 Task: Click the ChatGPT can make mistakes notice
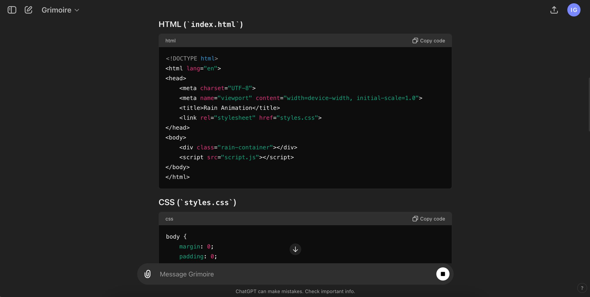tap(295, 291)
